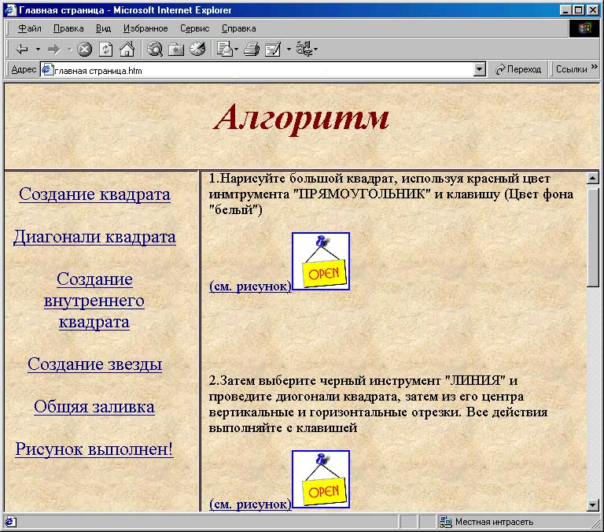Open the Вид menu
604x532 pixels.
[x=103, y=28]
